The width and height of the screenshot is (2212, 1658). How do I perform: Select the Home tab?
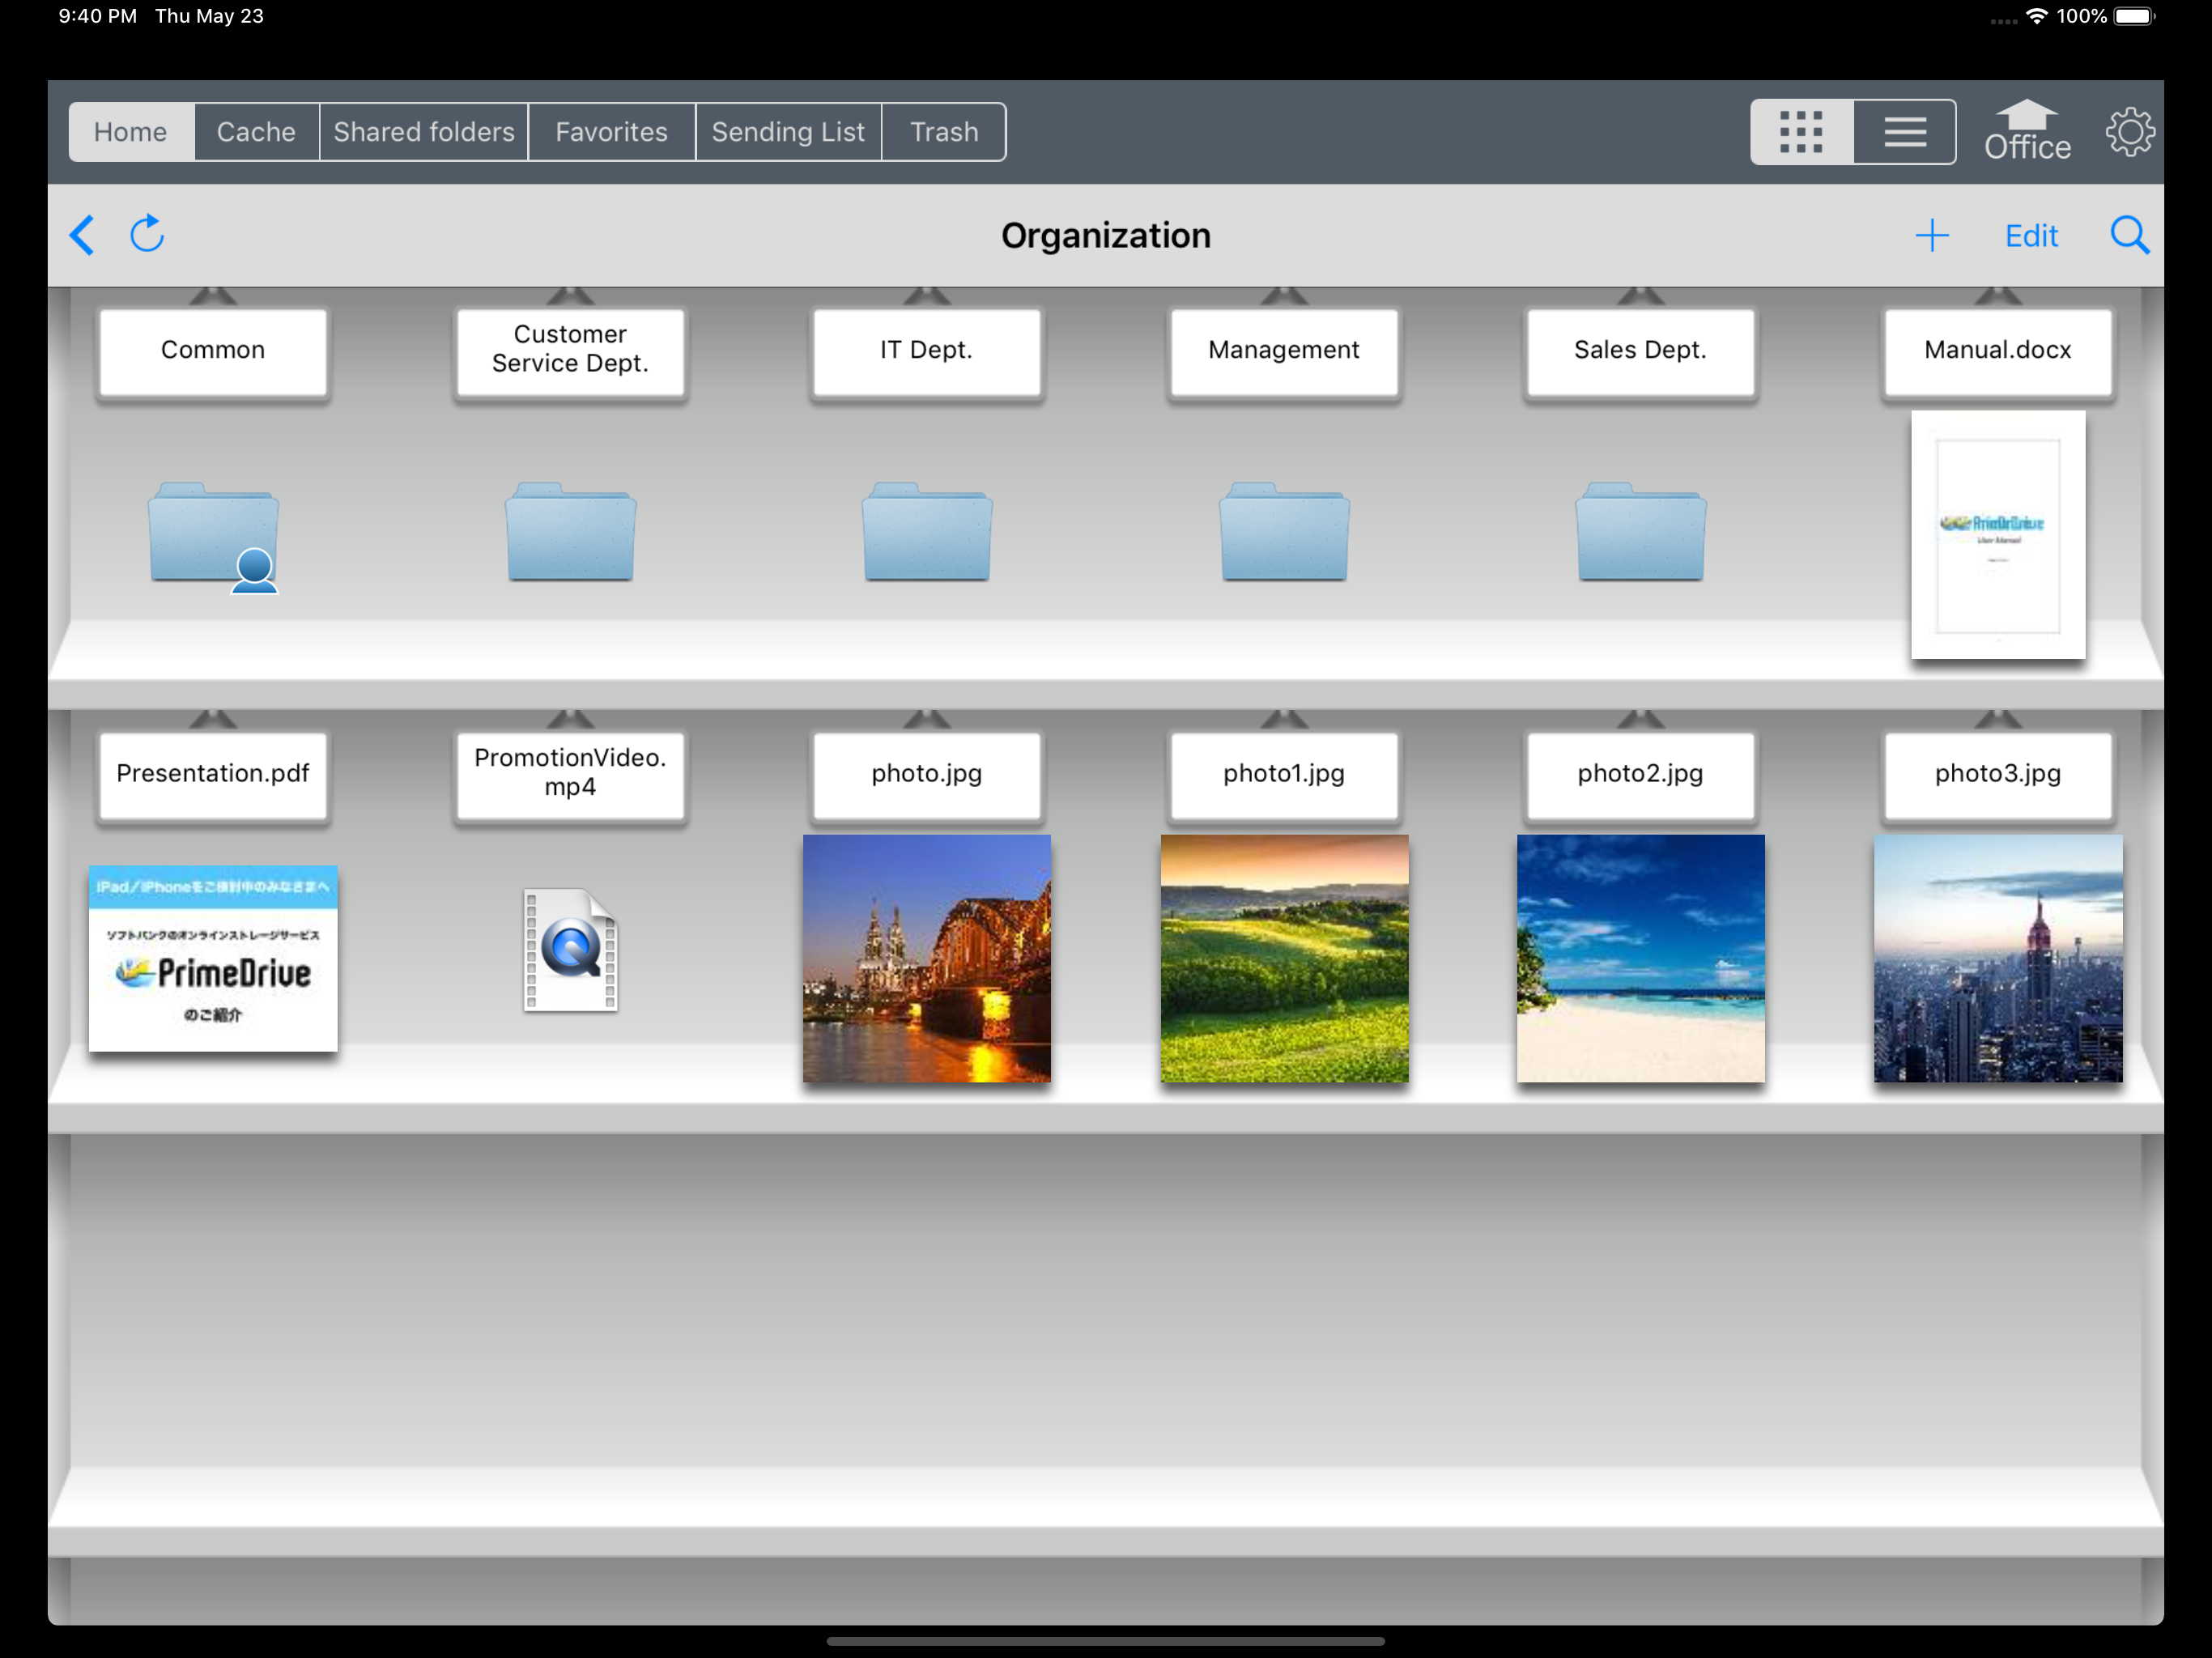(x=131, y=132)
